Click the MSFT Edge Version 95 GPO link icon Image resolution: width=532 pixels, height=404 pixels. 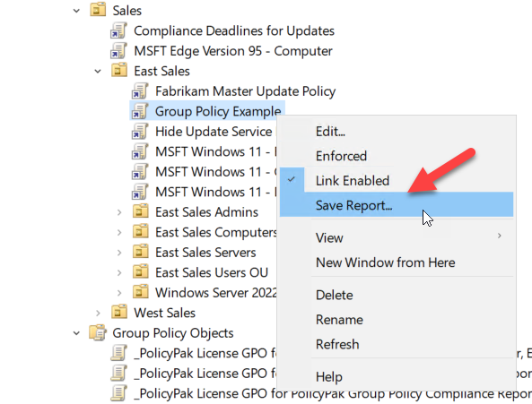(118, 51)
